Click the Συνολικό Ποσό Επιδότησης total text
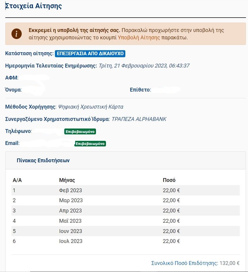This screenshot has width=248, height=272. 195,263
